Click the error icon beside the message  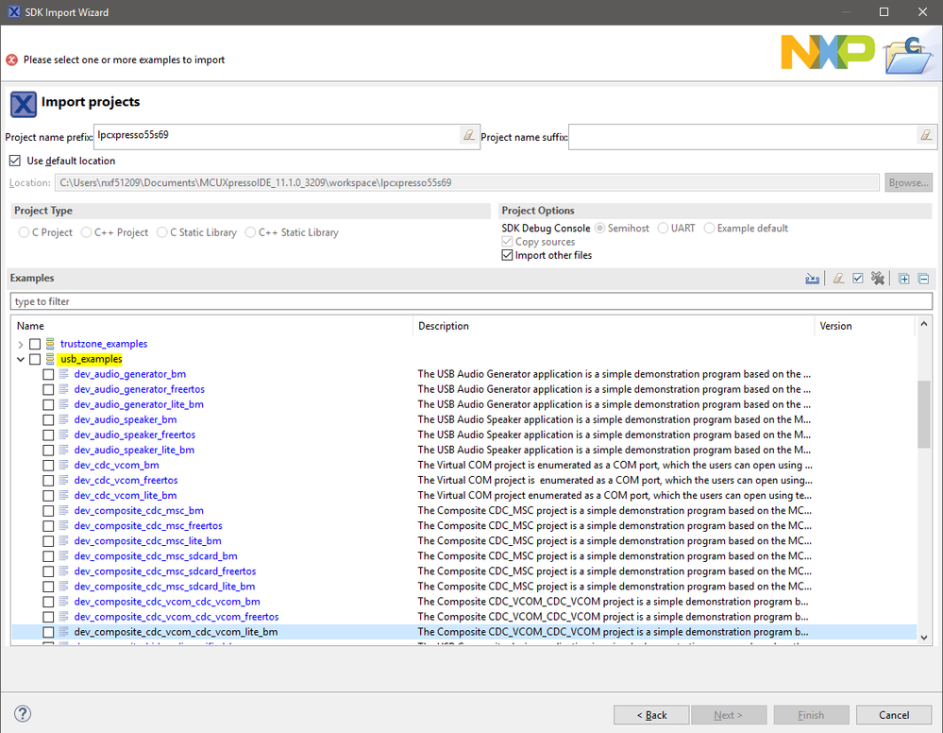[11, 60]
